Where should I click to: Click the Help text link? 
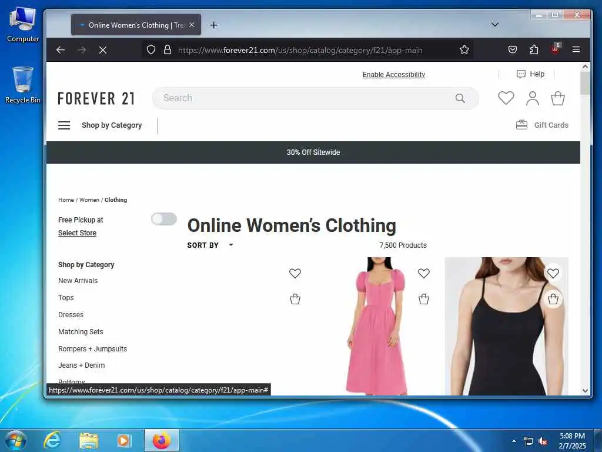pos(537,74)
